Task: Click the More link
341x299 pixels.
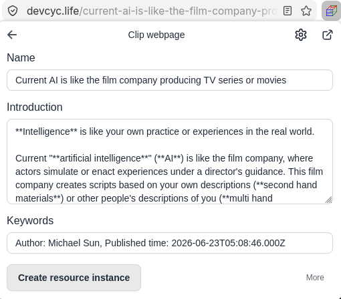Action: 315,278
